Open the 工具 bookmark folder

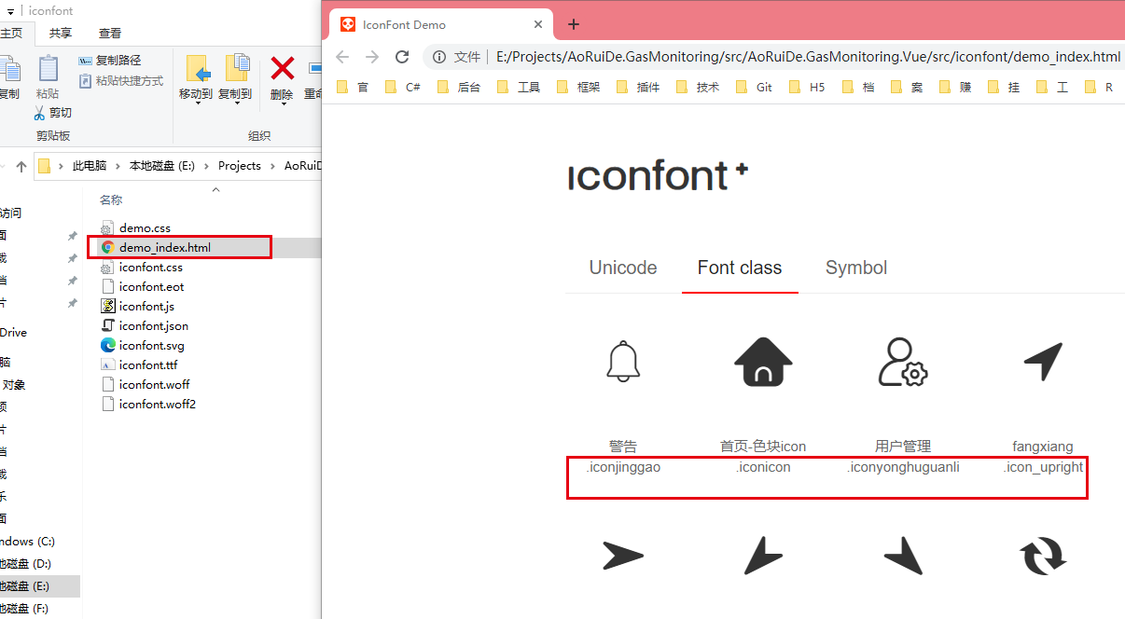(519, 88)
